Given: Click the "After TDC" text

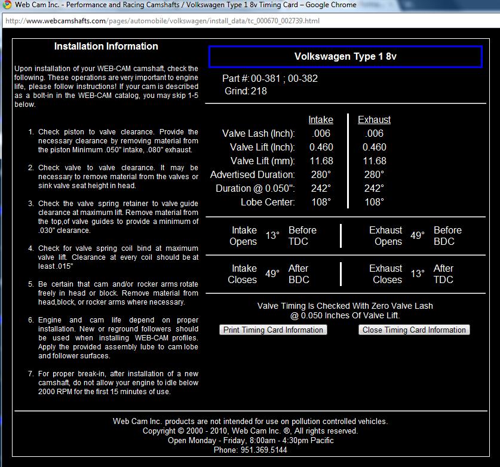Looking at the screenshot, I should [443, 274].
